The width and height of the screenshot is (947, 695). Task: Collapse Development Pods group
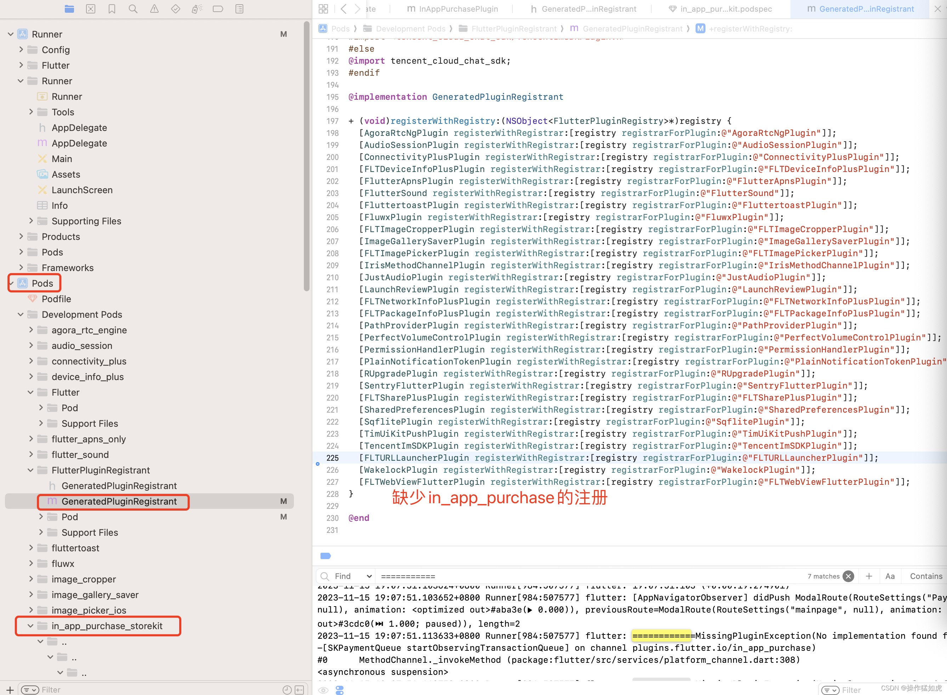(x=21, y=315)
